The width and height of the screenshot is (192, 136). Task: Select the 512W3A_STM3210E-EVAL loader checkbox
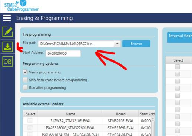30,120
